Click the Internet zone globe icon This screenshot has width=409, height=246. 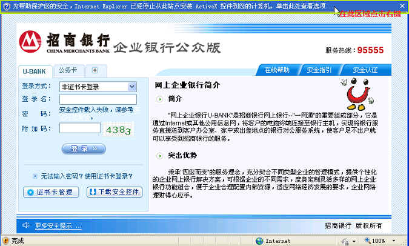point(259,241)
